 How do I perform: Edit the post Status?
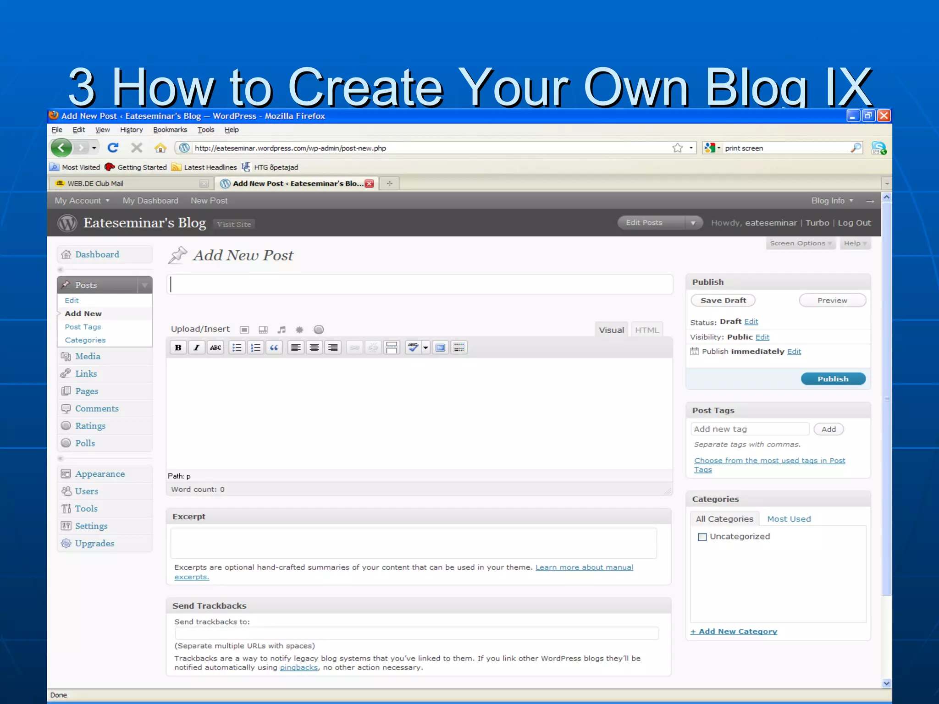click(x=751, y=322)
